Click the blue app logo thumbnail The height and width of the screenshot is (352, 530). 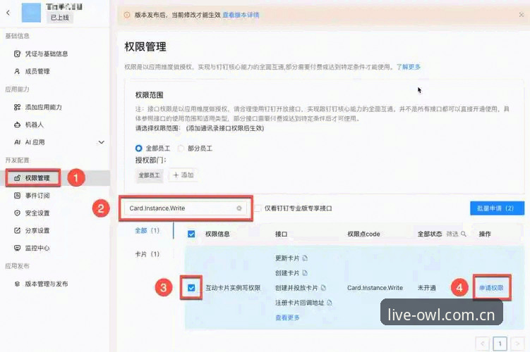click(x=31, y=13)
